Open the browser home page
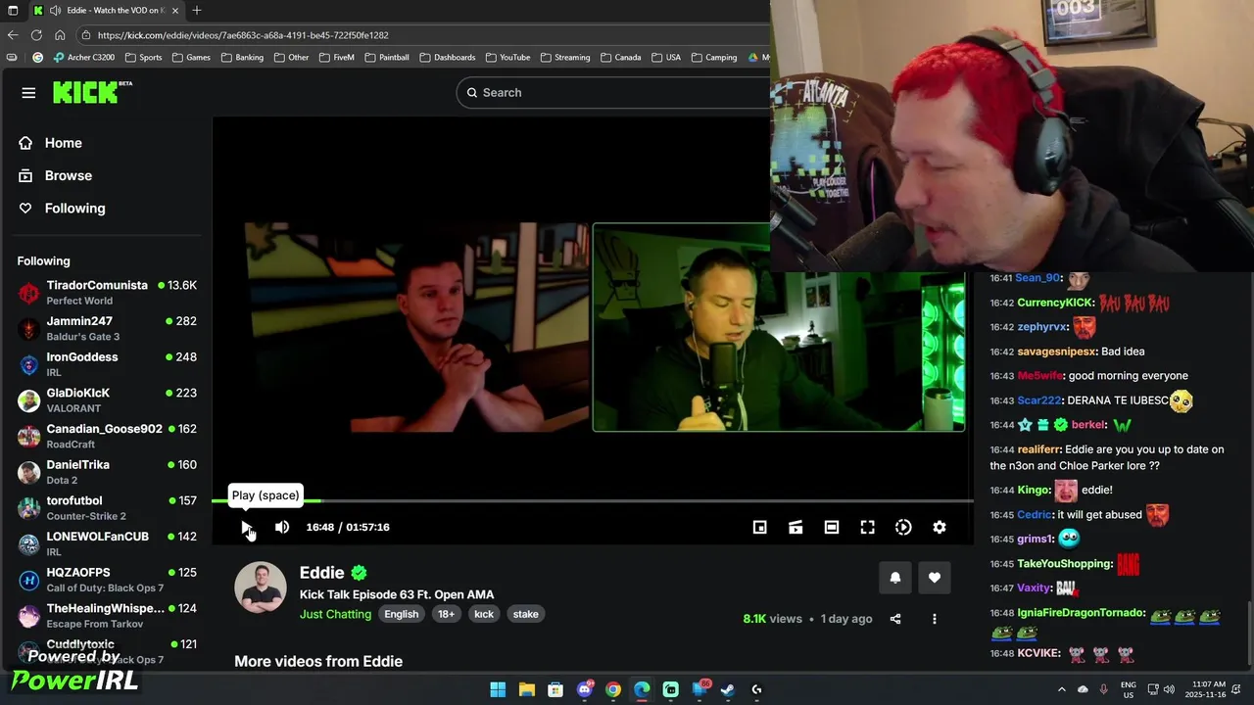Viewport: 1254px width, 705px height. click(60, 35)
